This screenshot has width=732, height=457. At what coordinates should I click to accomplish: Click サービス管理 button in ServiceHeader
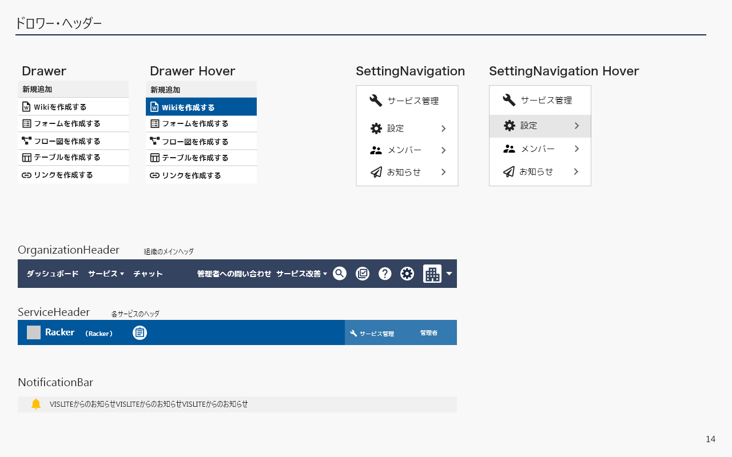click(372, 333)
